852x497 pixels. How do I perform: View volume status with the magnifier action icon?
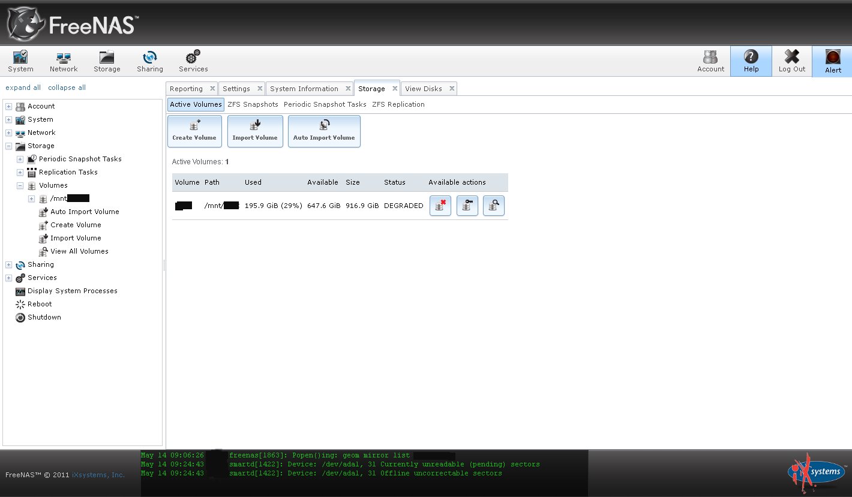click(494, 206)
